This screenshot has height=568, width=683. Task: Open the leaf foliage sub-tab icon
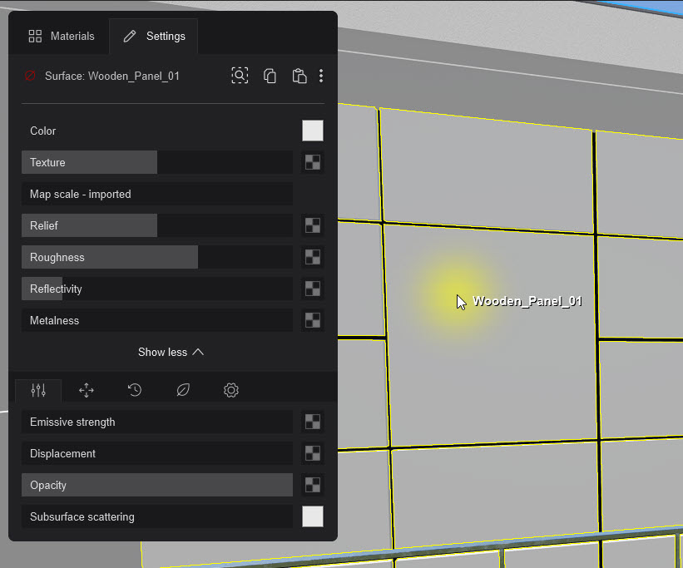pyautogui.click(x=182, y=390)
